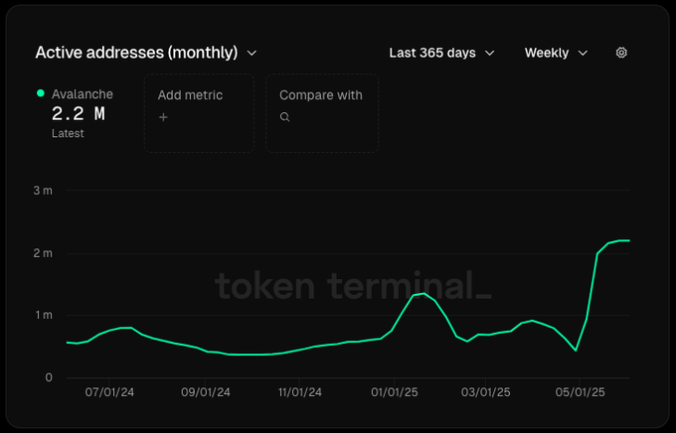Click the January 2025 peak on the line
676x433 pixels.
click(423, 293)
